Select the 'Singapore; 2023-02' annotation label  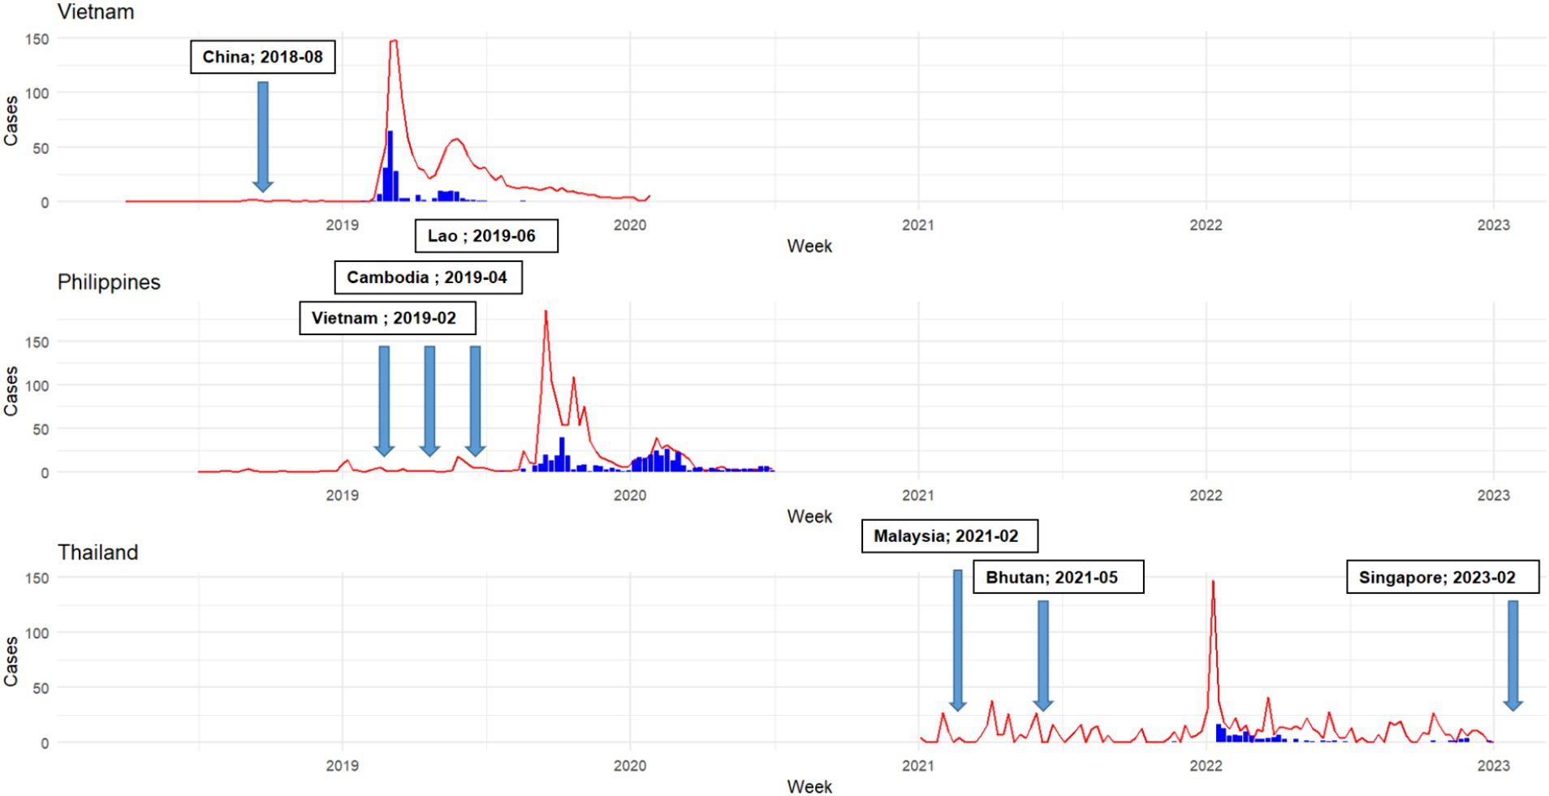click(x=1443, y=577)
